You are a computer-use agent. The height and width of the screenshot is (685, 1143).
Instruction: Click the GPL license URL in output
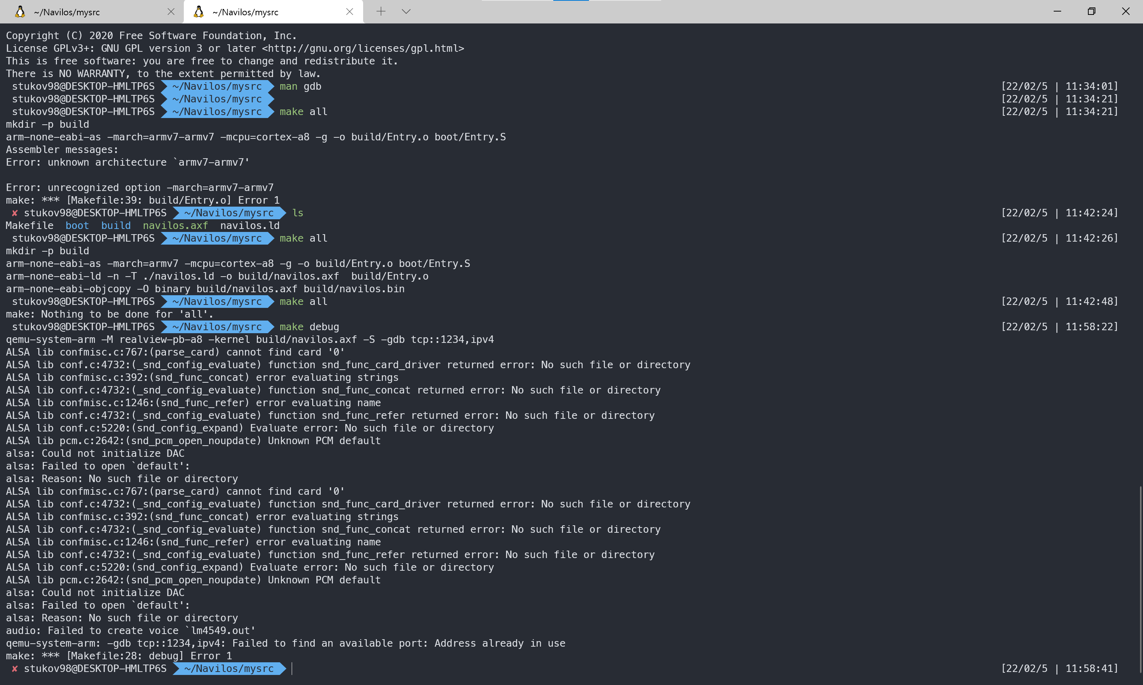coord(363,48)
